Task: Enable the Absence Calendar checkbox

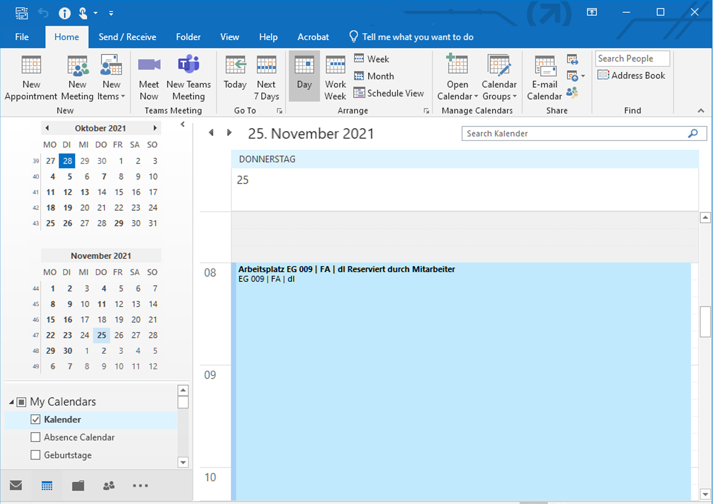Action: (36, 437)
